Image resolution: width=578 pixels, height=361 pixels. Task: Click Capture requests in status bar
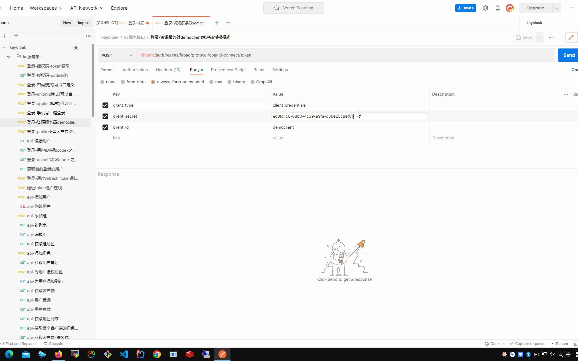(527, 344)
